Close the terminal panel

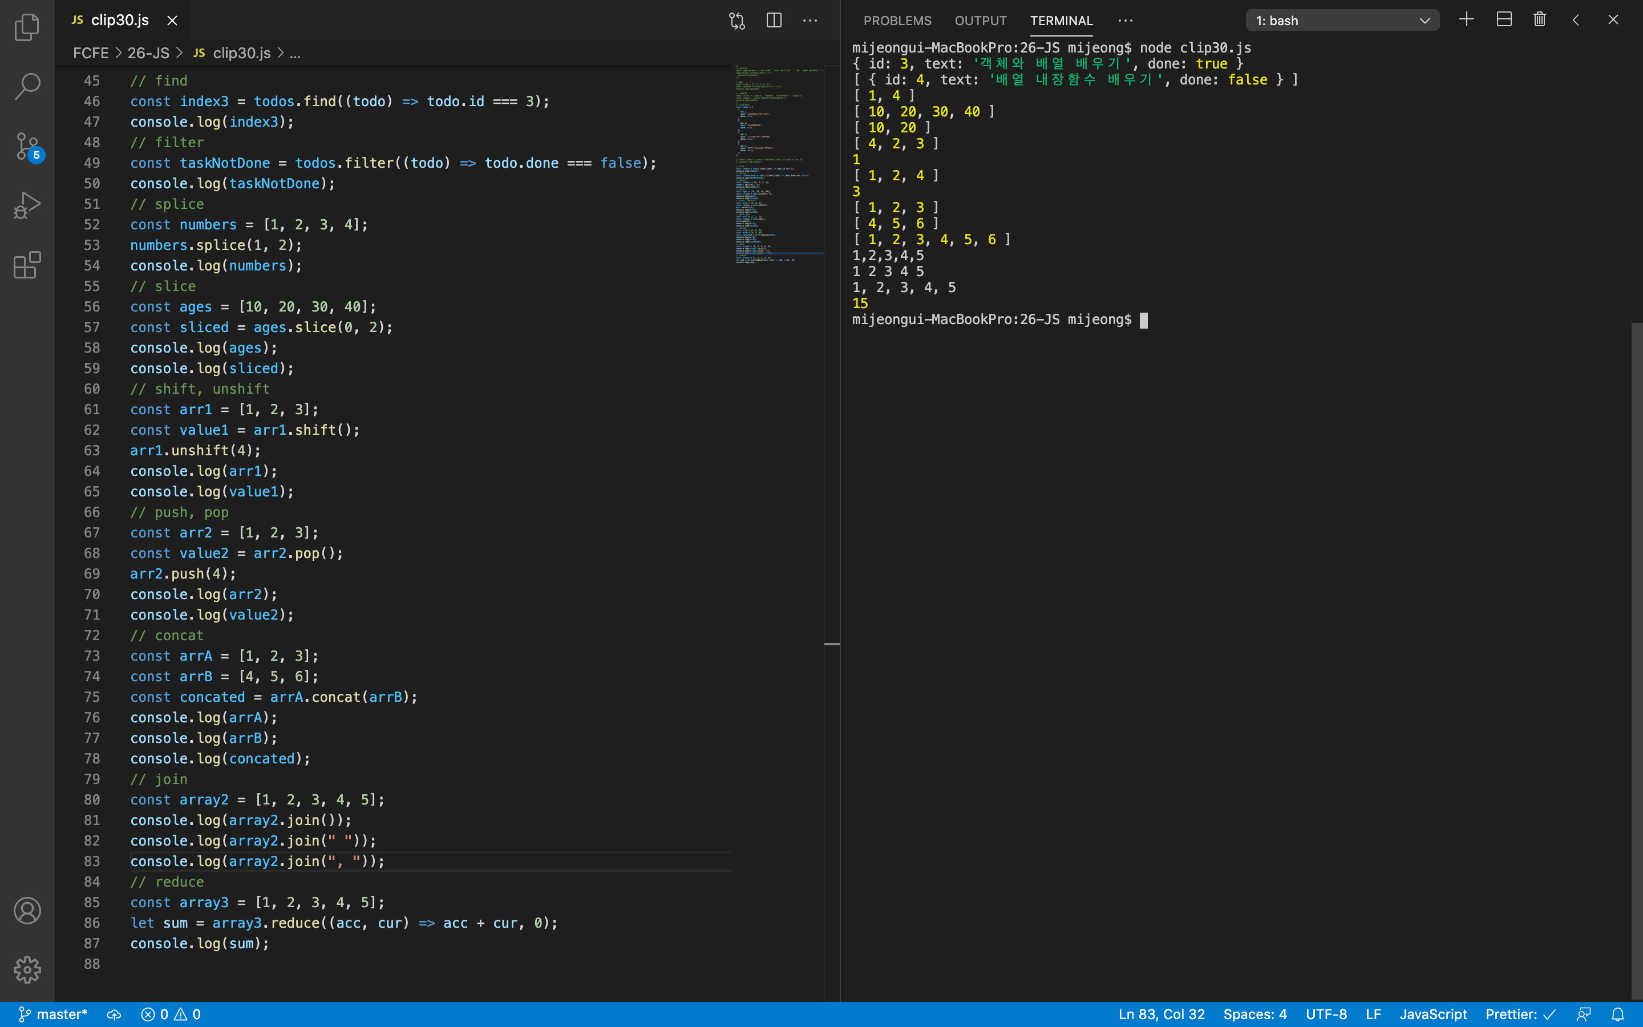point(1613,20)
